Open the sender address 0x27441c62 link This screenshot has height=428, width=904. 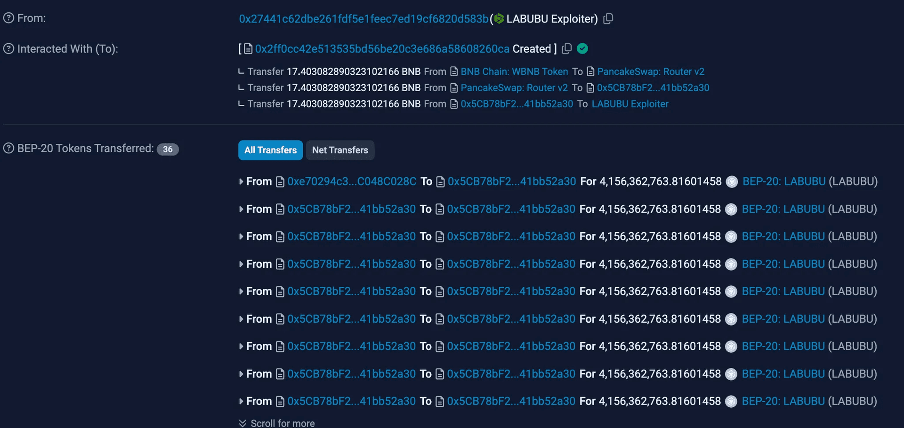pyautogui.click(x=363, y=19)
